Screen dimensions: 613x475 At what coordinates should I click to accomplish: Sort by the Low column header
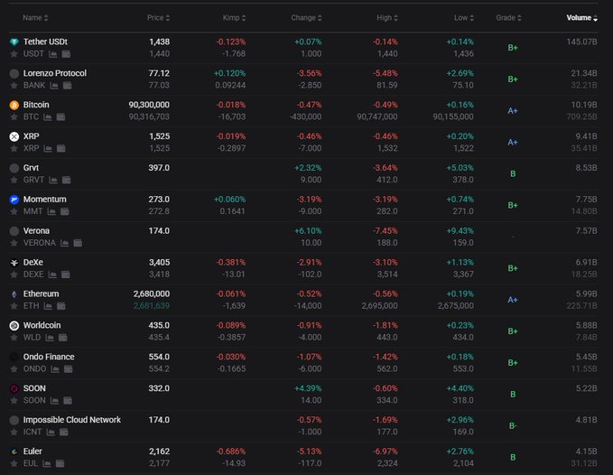(464, 17)
